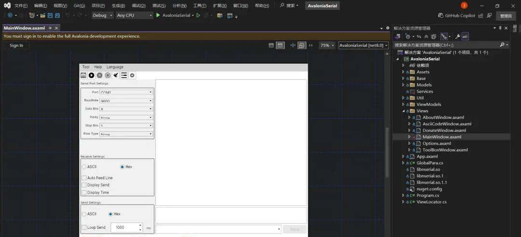Image resolution: width=521 pixels, height=237 pixels.
Task: Click the list lines icon in preview
Action: tap(124, 75)
